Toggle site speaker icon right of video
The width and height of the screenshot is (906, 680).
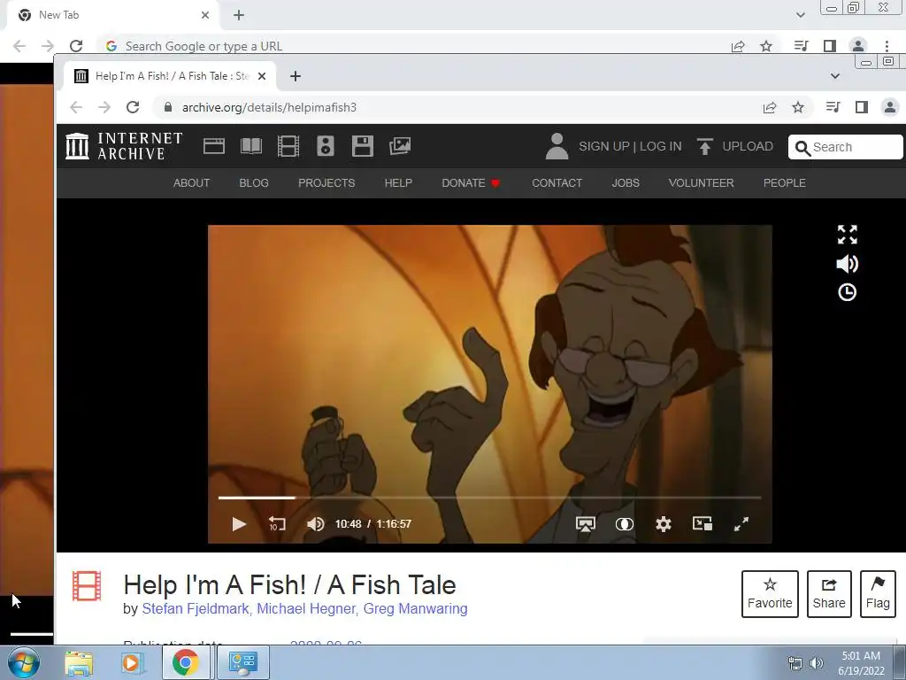[847, 264]
